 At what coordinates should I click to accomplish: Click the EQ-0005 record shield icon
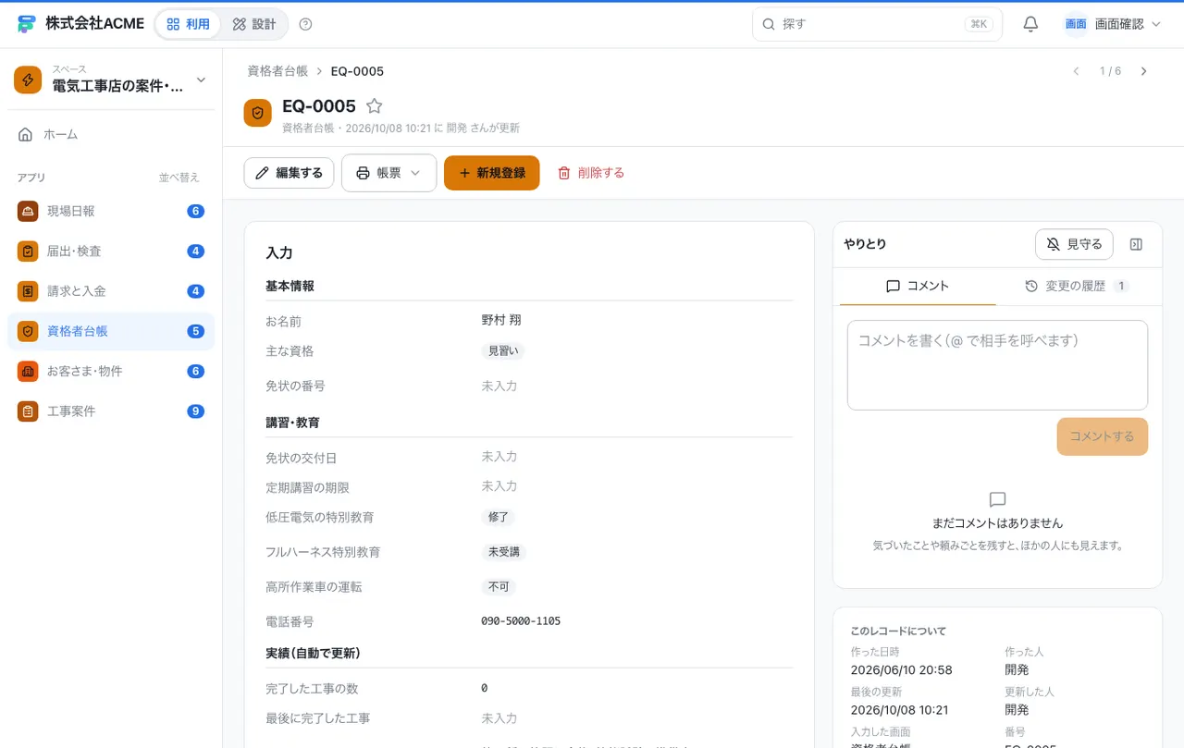point(257,113)
